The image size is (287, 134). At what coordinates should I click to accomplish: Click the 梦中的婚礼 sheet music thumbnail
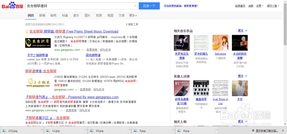(x=201, y=43)
